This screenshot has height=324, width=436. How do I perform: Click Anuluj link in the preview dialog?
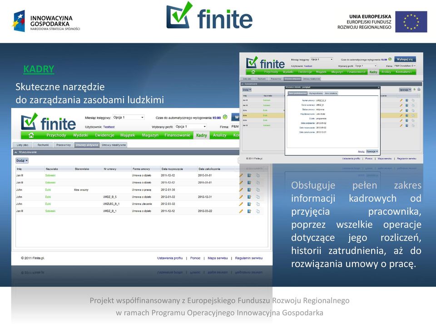click(x=361, y=152)
